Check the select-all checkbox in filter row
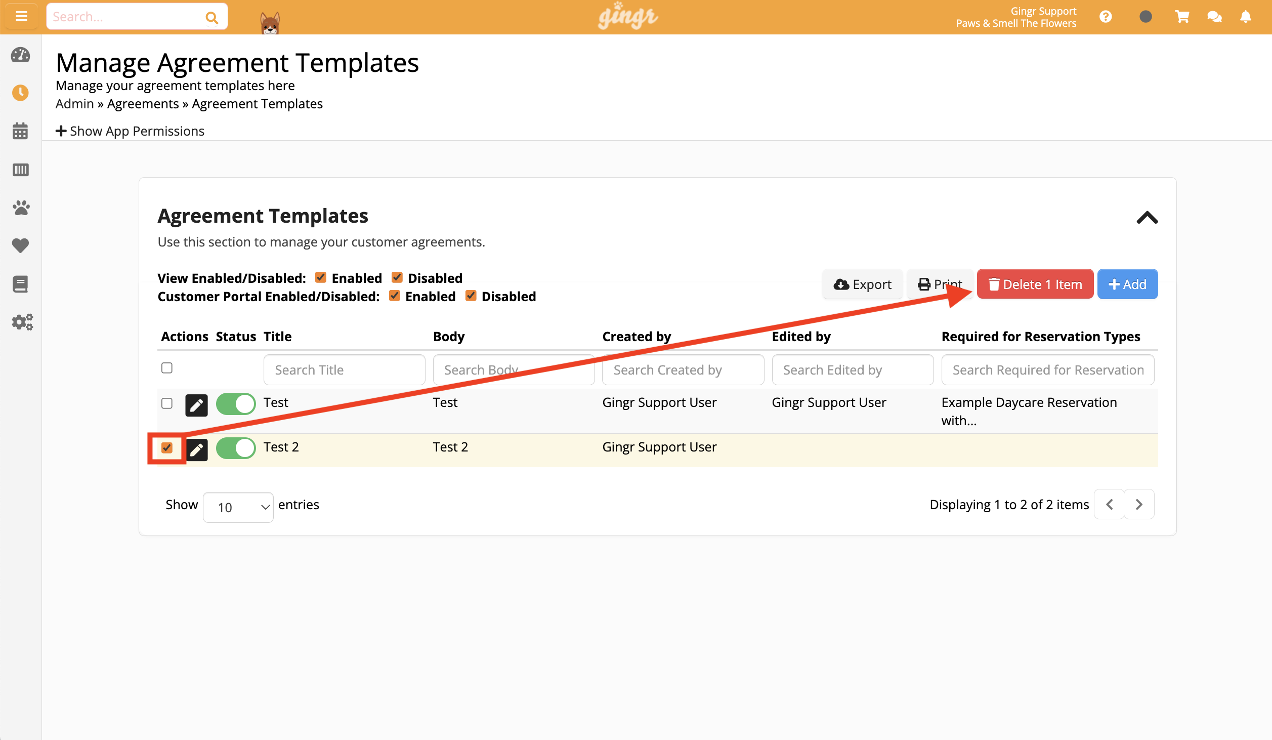Viewport: 1272px width, 740px height. [167, 368]
